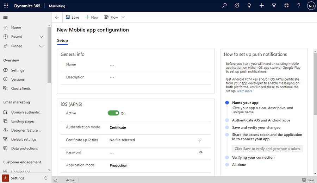This screenshot has height=183, width=317.
Task: Click the Settings gear in sidebar Overview
Action: click(x=5, y=70)
